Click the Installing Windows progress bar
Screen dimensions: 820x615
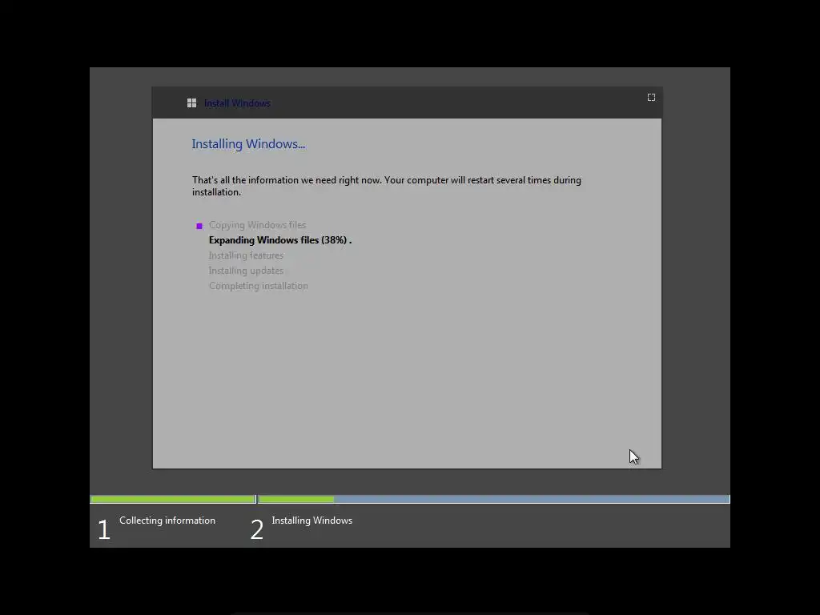(493, 500)
